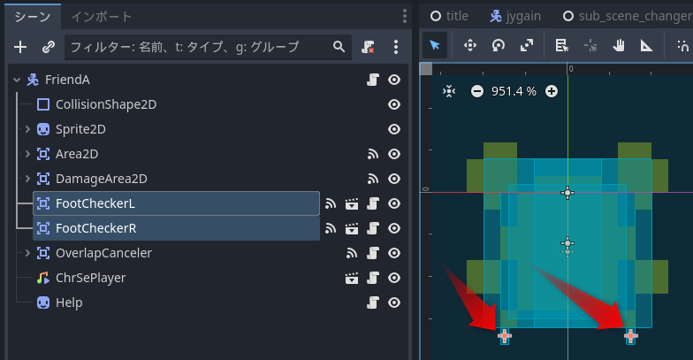This screenshot has height=360, width=693.
Task: Open the title scene tab
Action: click(x=449, y=16)
